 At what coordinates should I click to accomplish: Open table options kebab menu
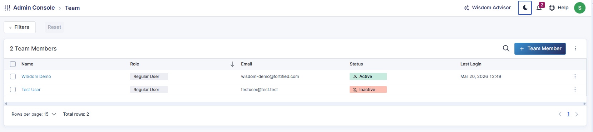(x=575, y=48)
